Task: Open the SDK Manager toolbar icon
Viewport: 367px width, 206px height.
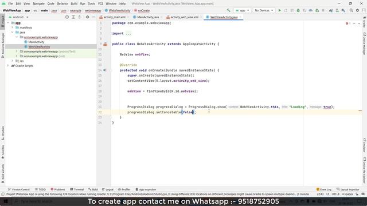Action: point(343,10)
